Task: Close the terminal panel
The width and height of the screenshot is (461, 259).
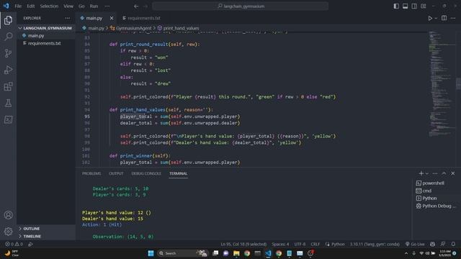Action: pos(453,173)
